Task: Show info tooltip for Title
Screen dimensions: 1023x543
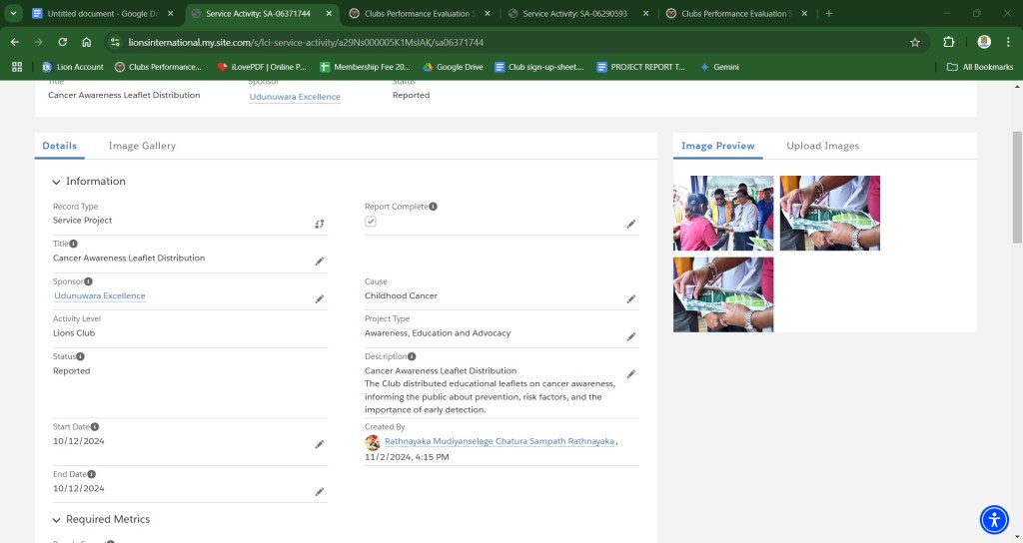Action: click(x=74, y=244)
